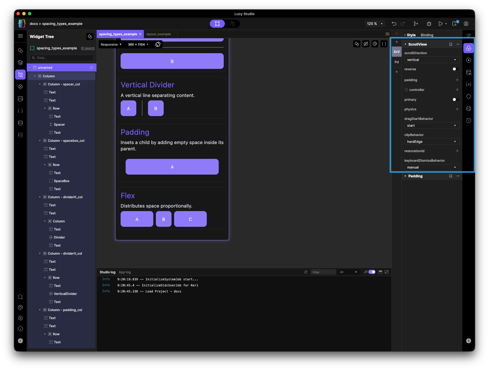Screen dimensions: 489x370
Task: Click the hamburger menu in left sidebar
Action: pos(20,36)
